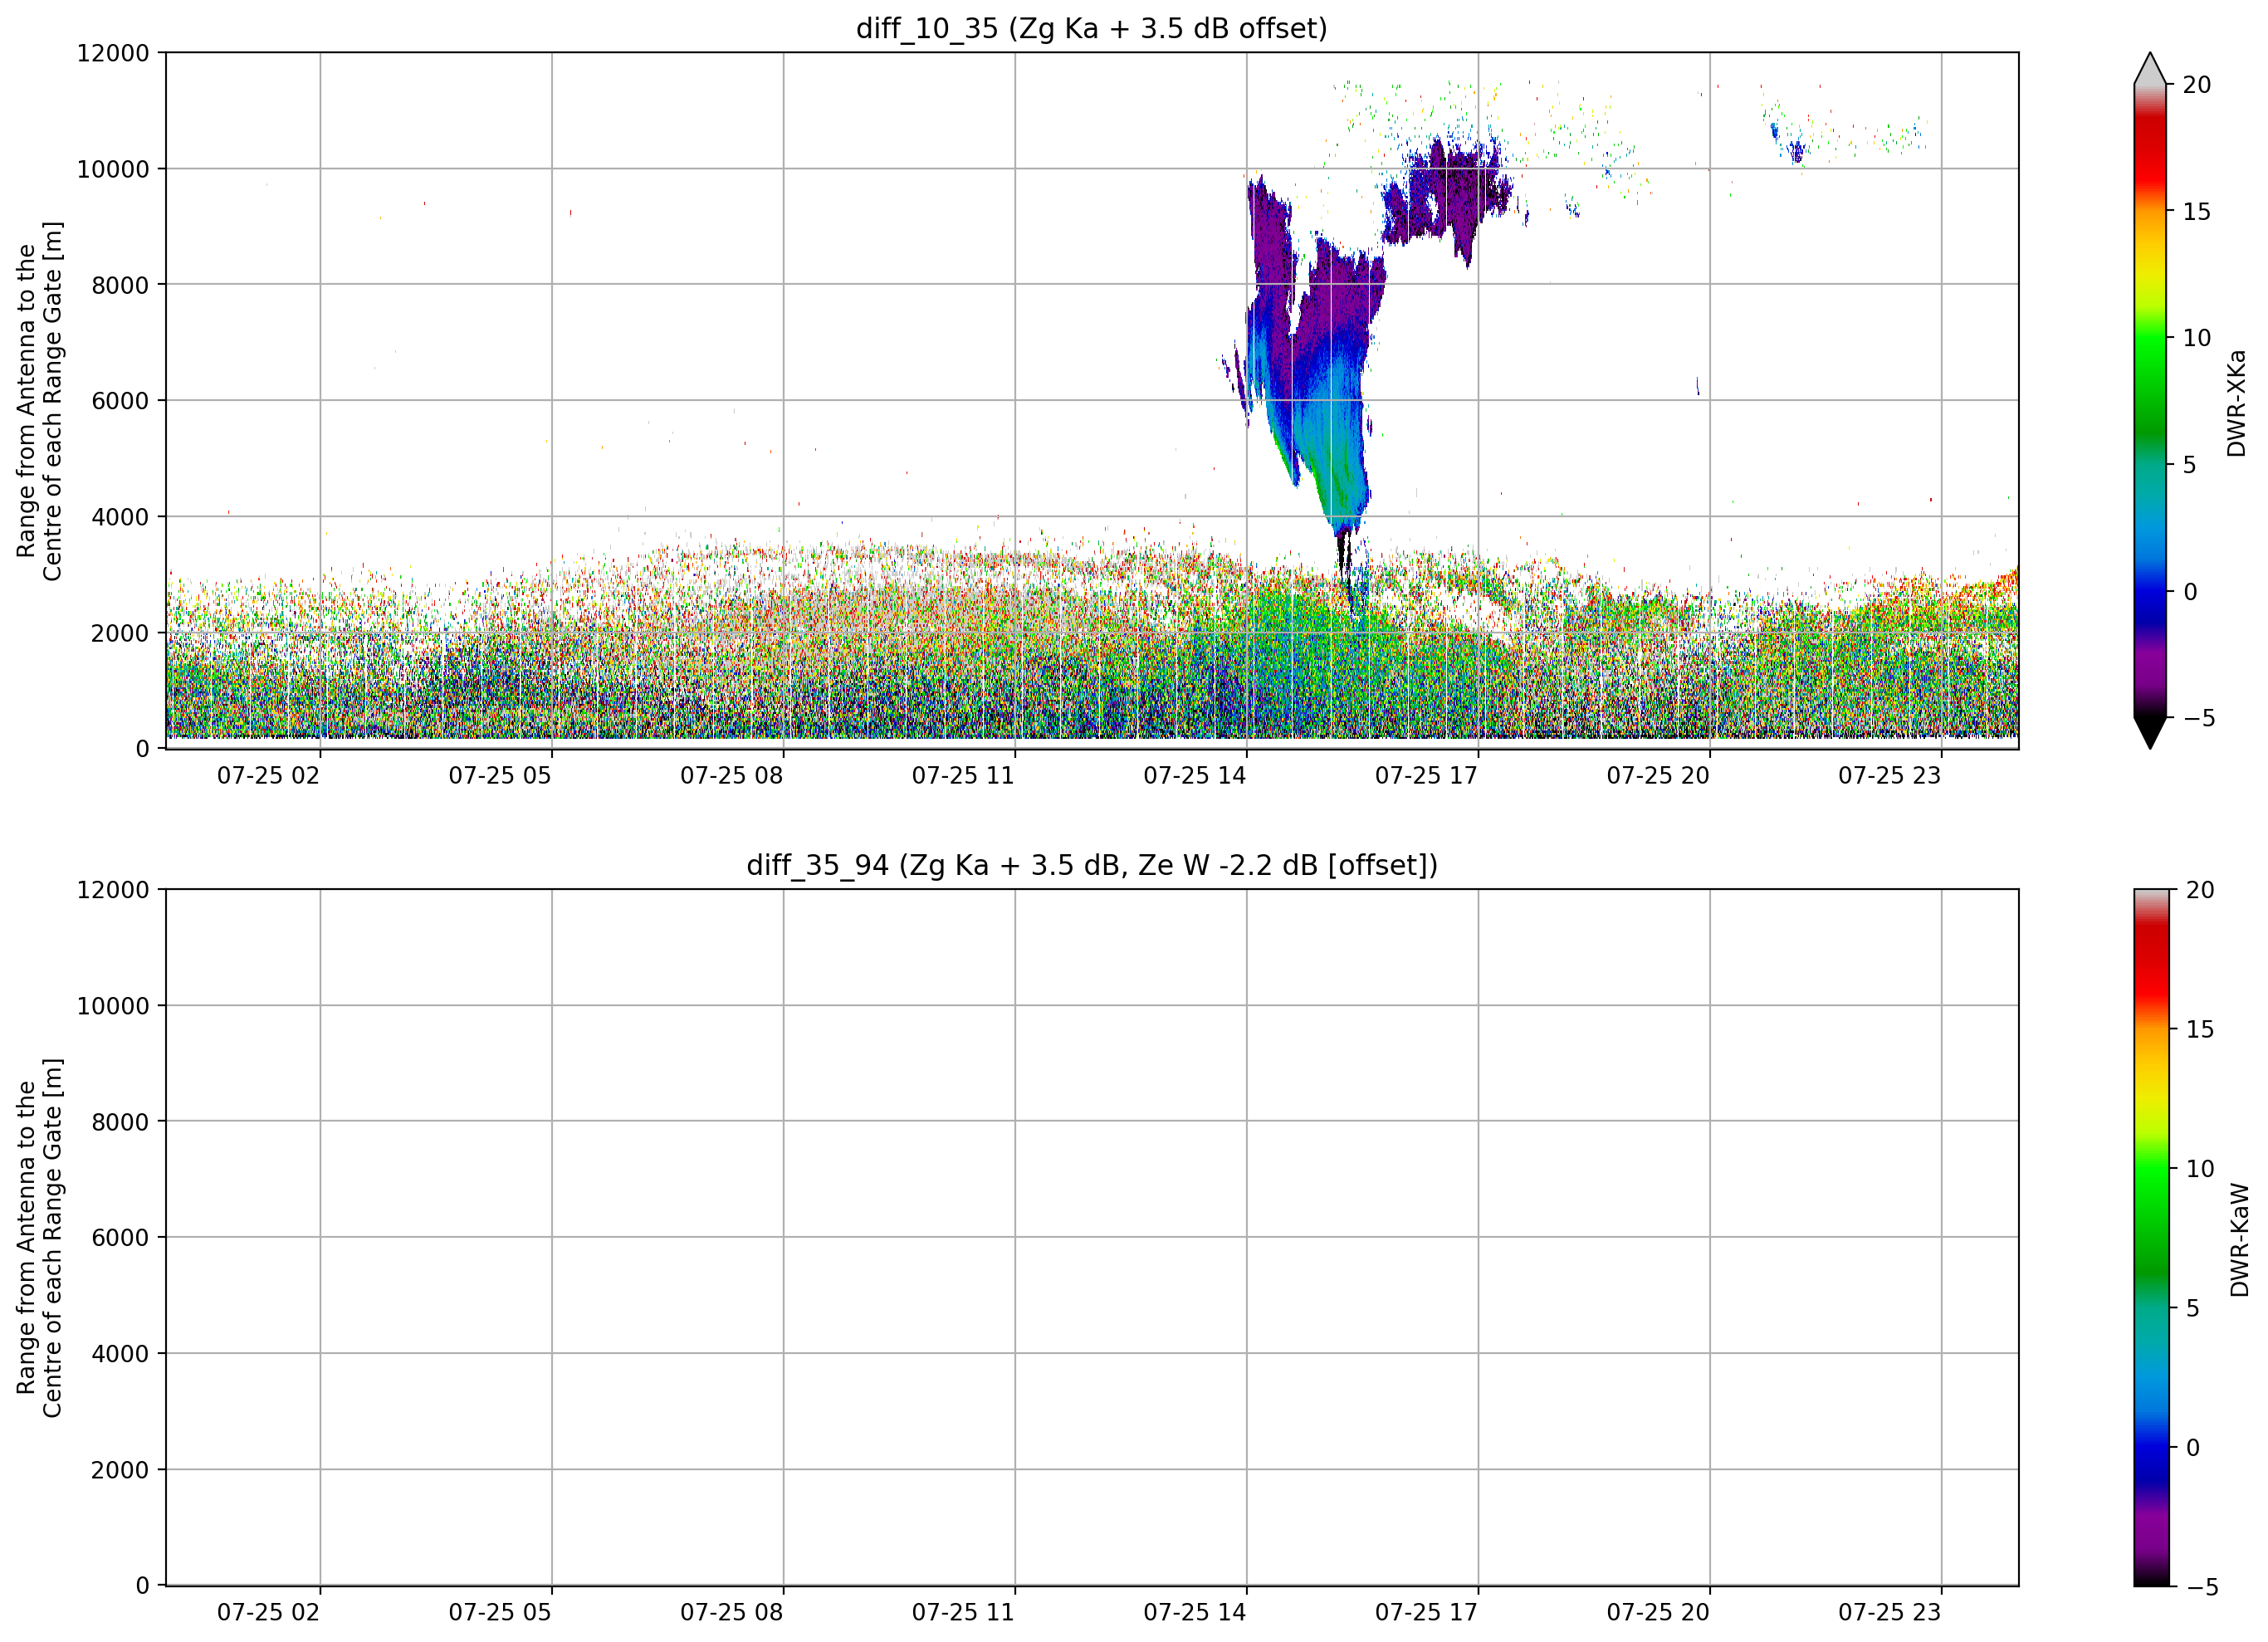Click the '10' tick on the DWR-KaW colorbar
2268x1642 pixels.
2200,1169
